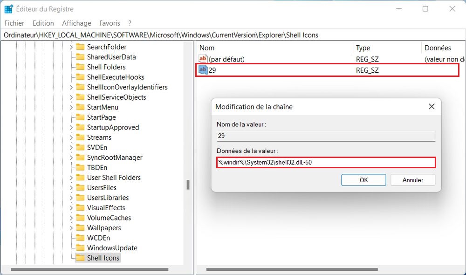Select the Streams folder icon

(x=80, y=137)
